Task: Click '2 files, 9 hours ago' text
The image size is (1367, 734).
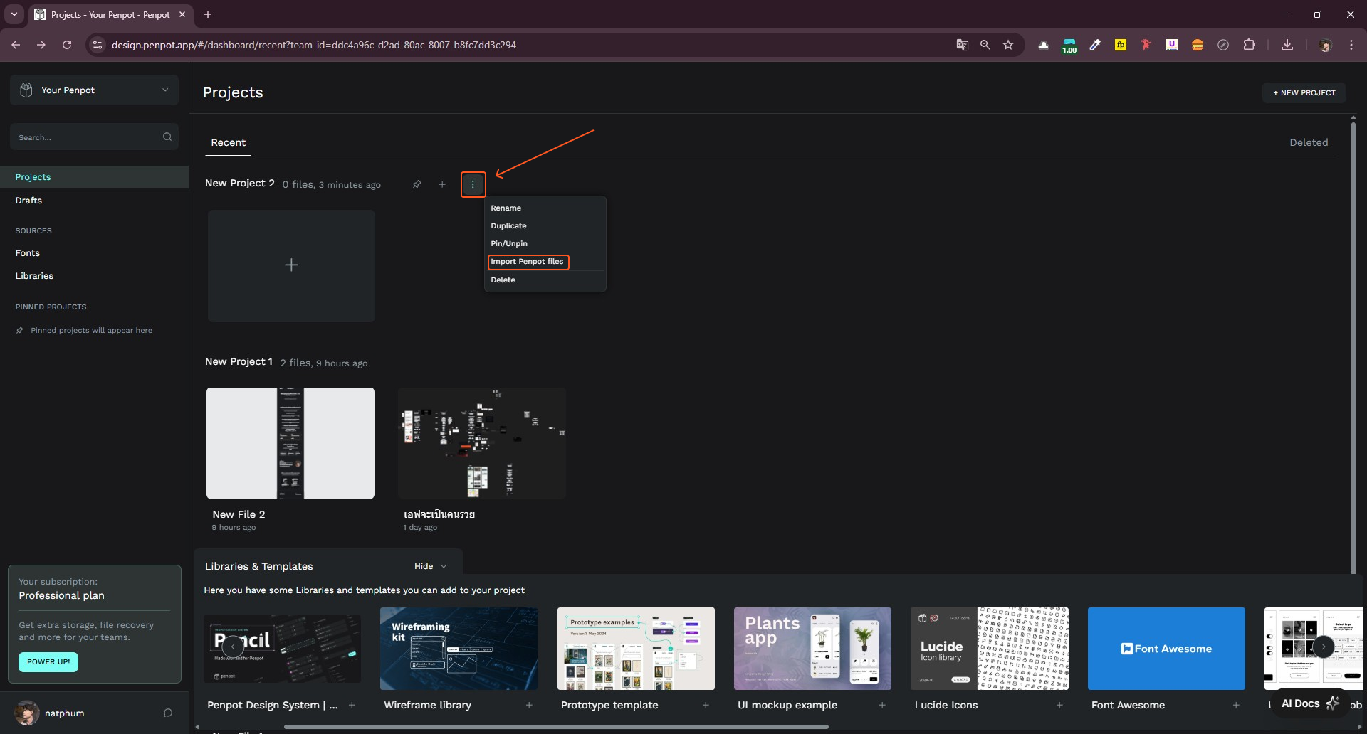Action: tap(324, 363)
